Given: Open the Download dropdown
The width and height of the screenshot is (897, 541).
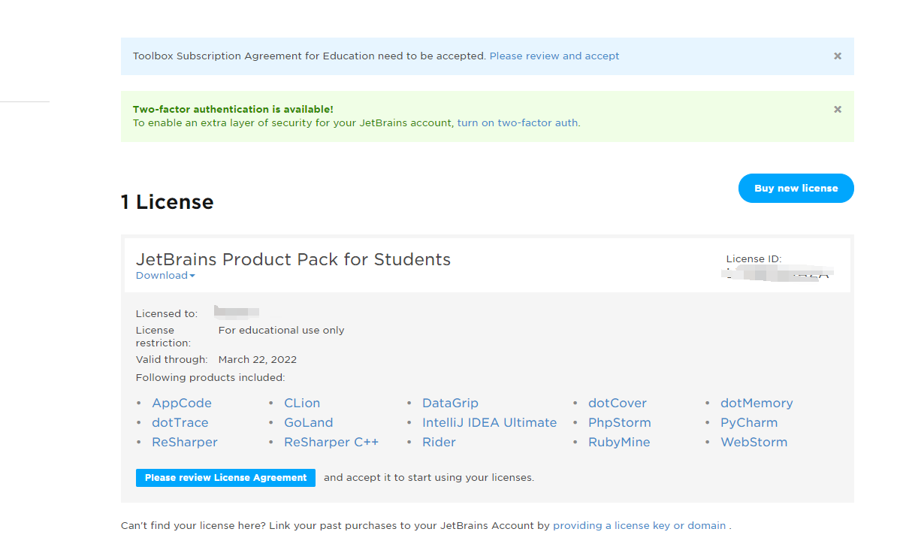Looking at the screenshot, I should pyautogui.click(x=165, y=276).
